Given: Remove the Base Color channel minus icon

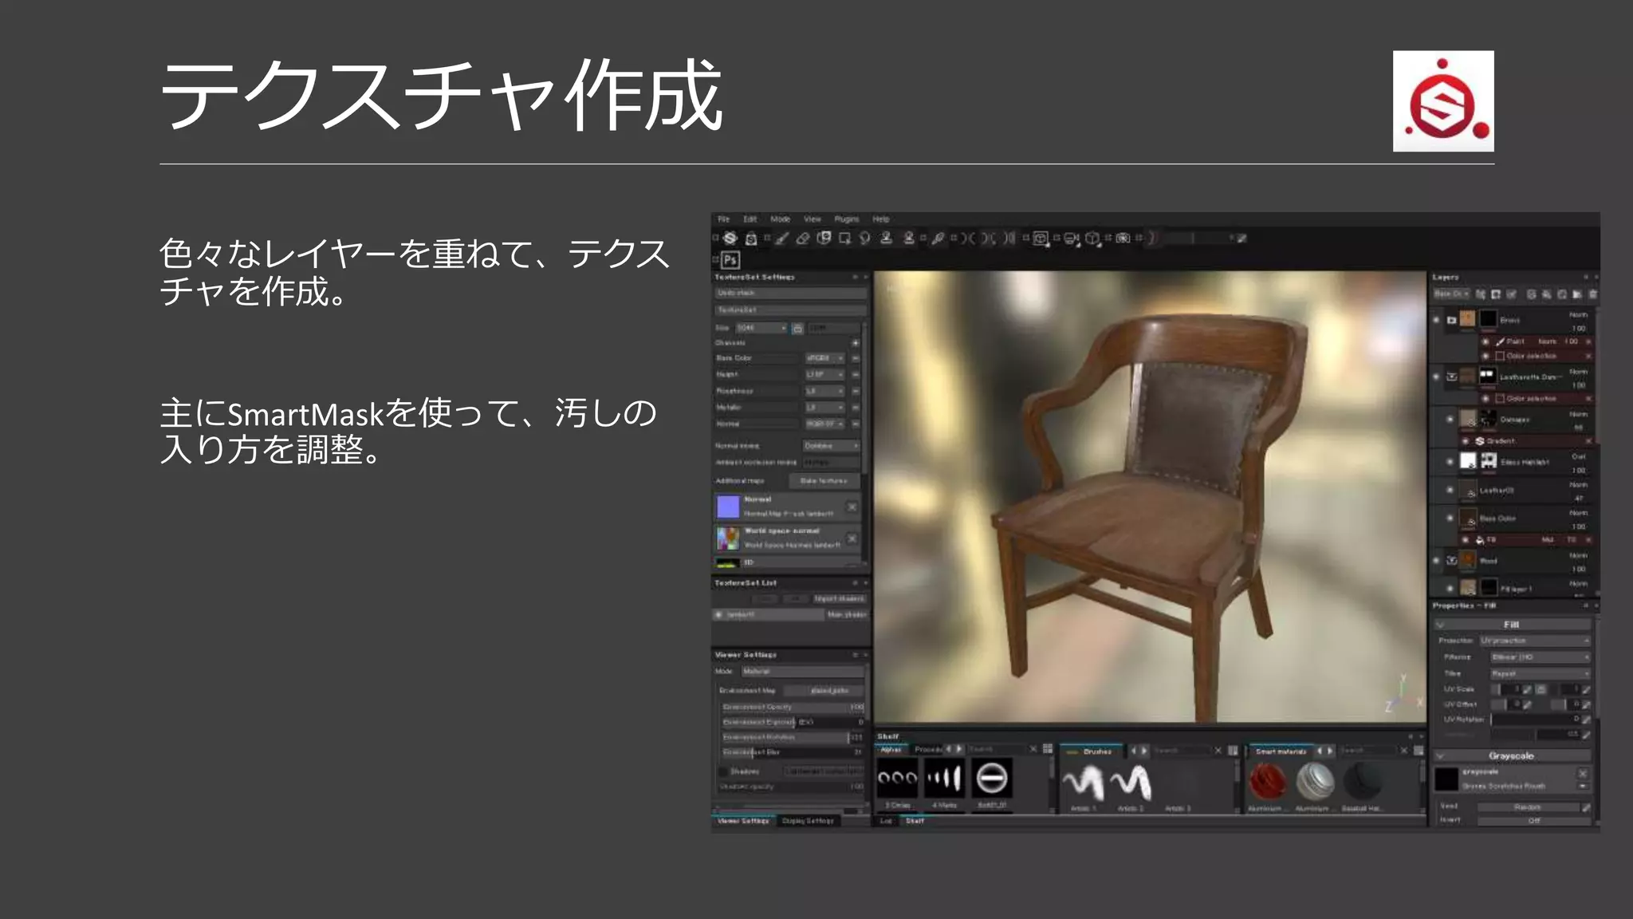Looking at the screenshot, I should (x=856, y=358).
